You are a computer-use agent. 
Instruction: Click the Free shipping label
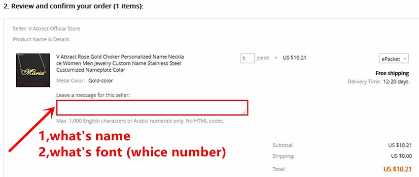pos(392,73)
